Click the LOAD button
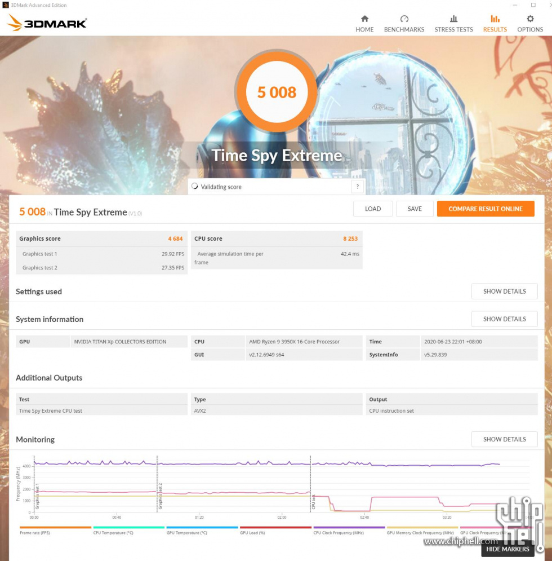This screenshot has height=561, width=552. click(372, 209)
